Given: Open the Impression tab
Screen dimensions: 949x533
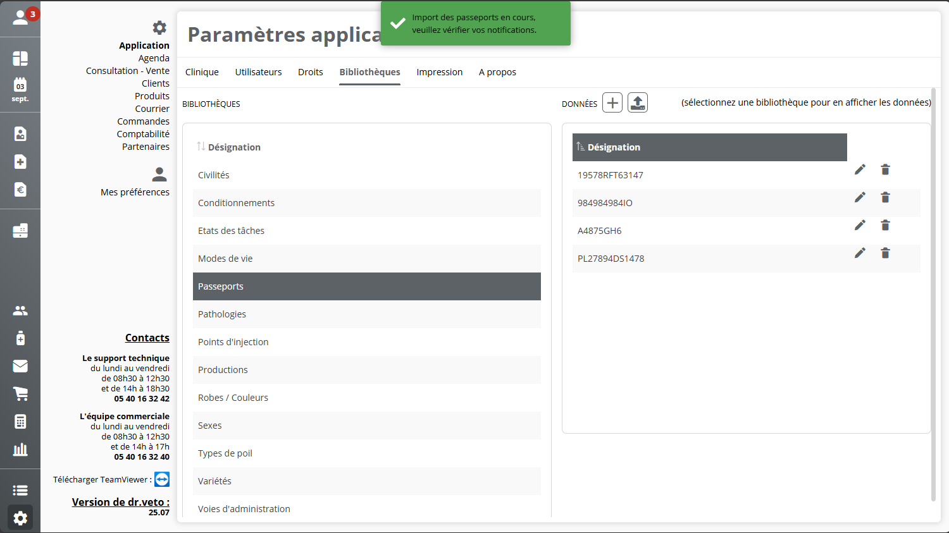Looking at the screenshot, I should [439, 72].
